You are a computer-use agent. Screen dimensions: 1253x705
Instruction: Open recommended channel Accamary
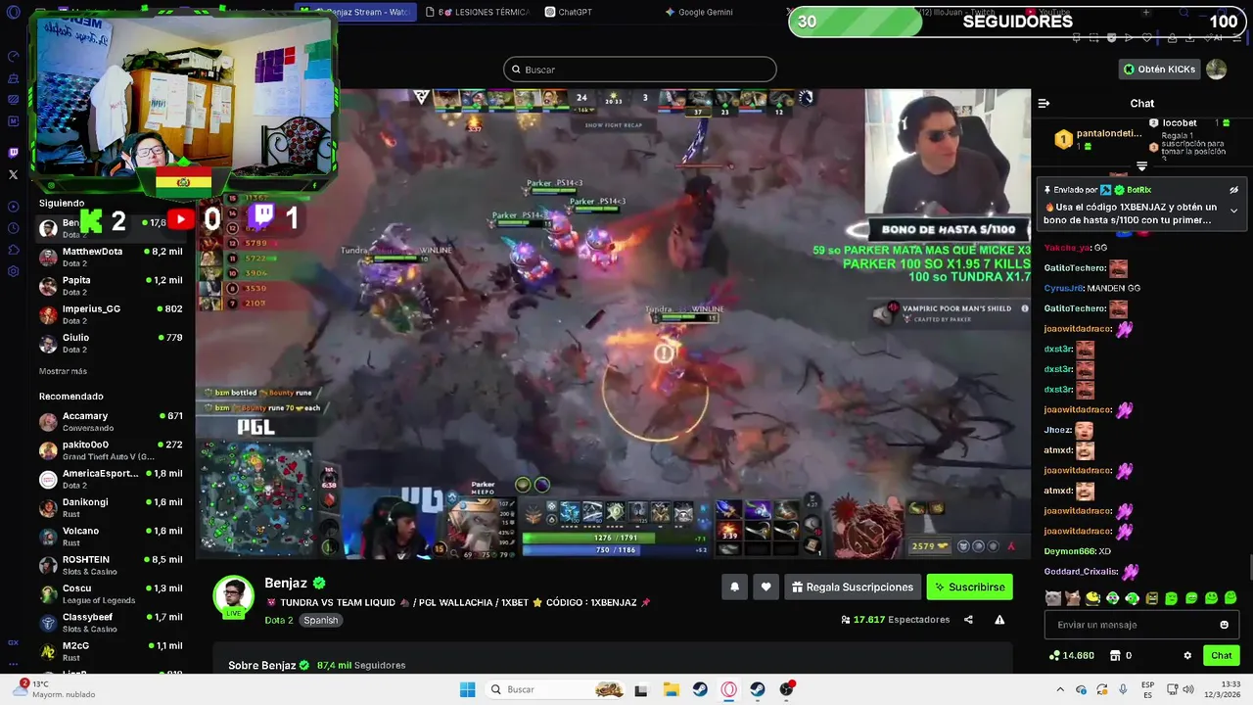111,421
